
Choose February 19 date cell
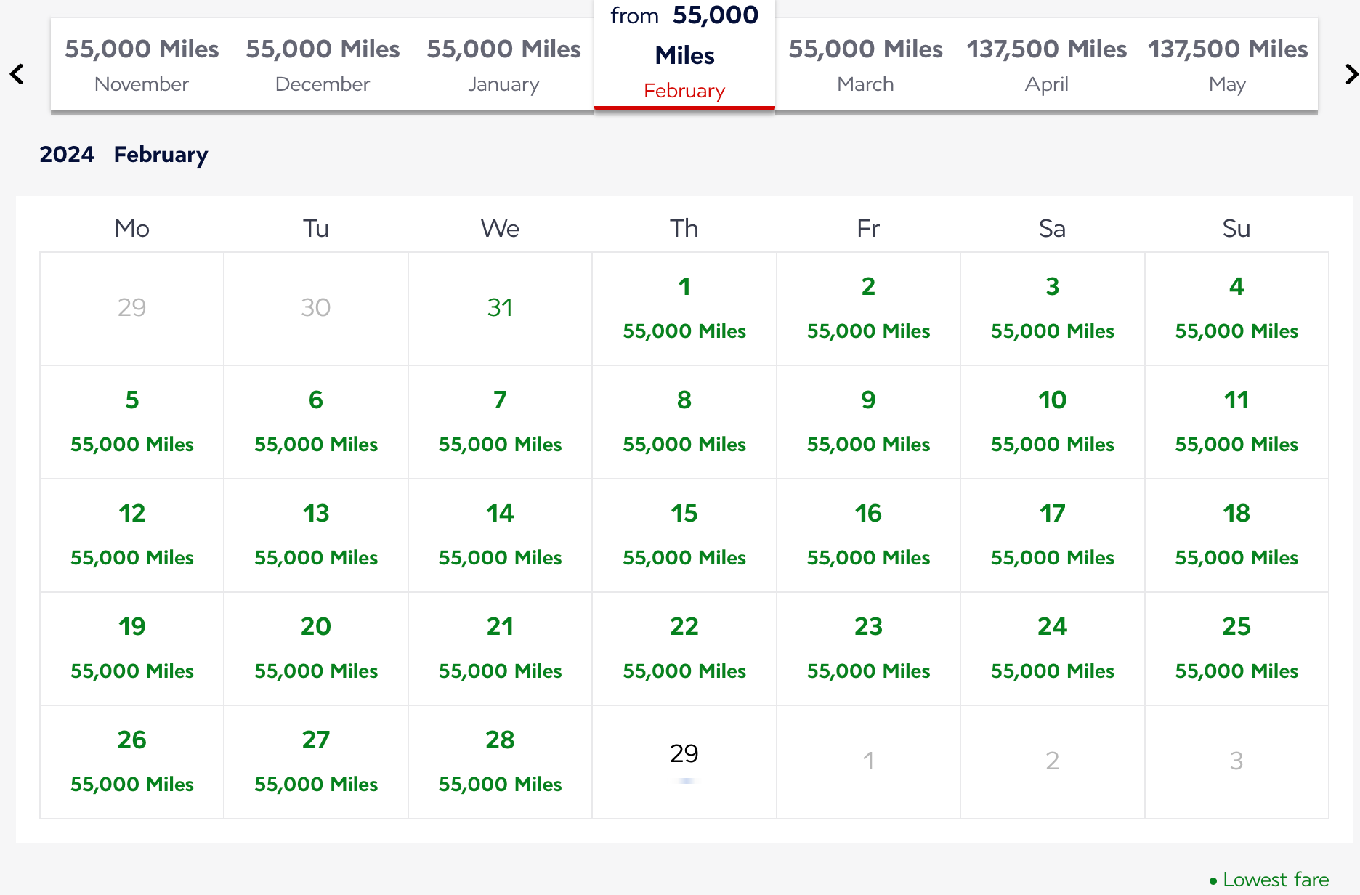pyautogui.click(x=131, y=649)
